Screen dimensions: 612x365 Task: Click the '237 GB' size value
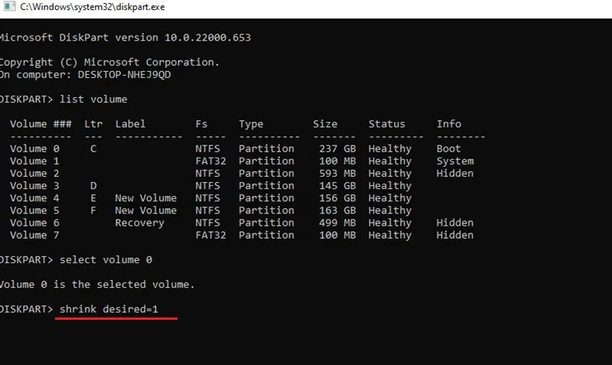(x=337, y=148)
